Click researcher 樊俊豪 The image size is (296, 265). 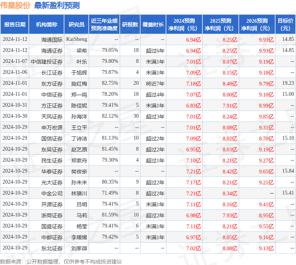click(x=79, y=171)
